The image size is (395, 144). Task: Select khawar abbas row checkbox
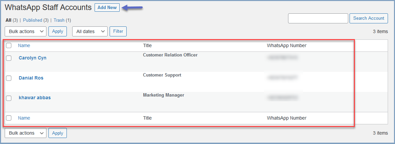pyautogui.click(x=9, y=98)
